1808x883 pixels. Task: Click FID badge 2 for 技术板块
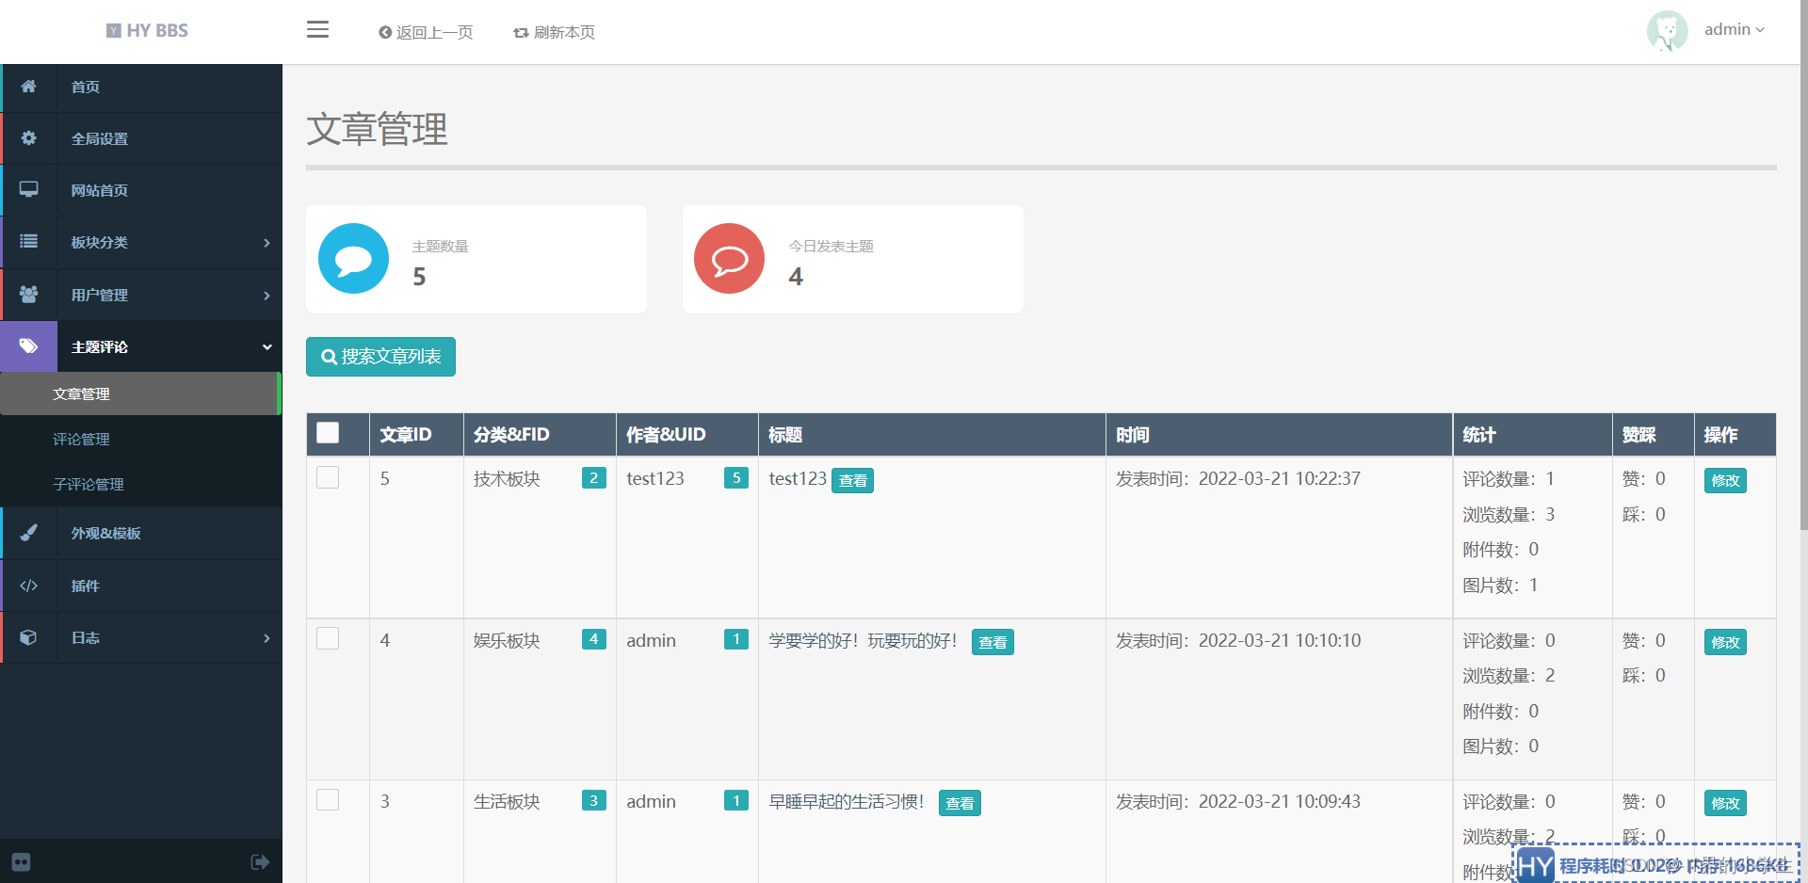(593, 478)
